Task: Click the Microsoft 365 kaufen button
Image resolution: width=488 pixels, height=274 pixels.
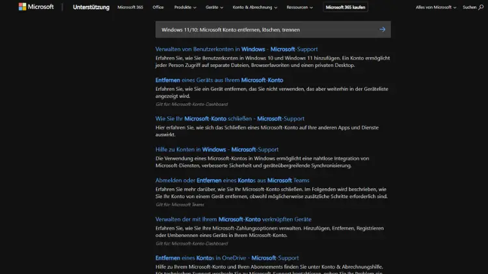Action: coord(346,7)
